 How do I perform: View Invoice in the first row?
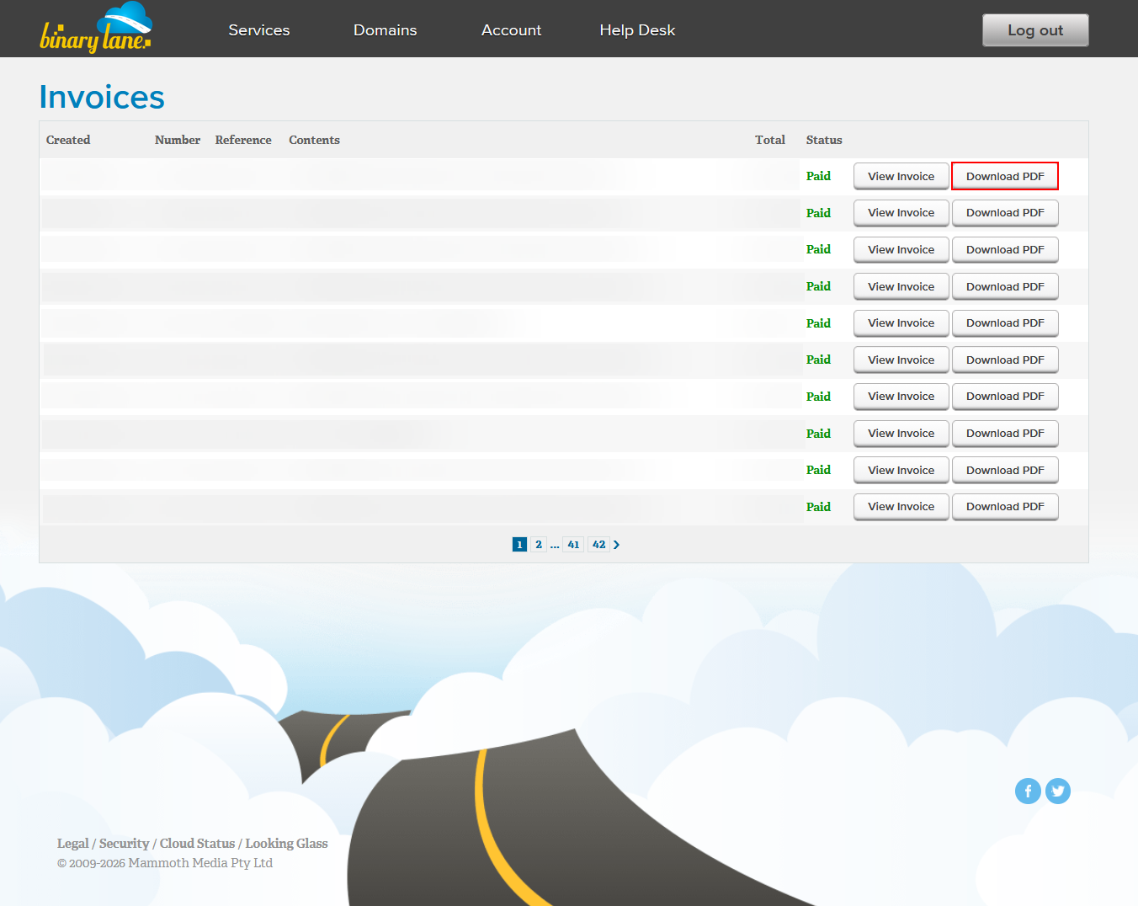901,177
